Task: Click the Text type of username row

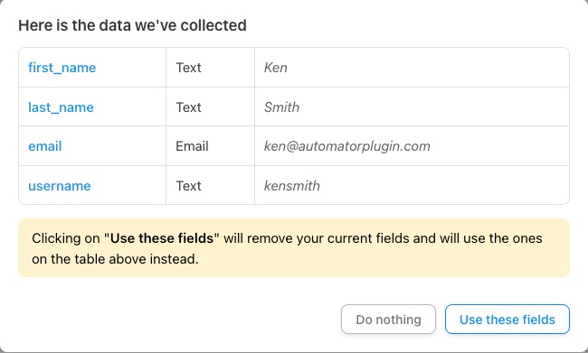Action: (189, 186)
